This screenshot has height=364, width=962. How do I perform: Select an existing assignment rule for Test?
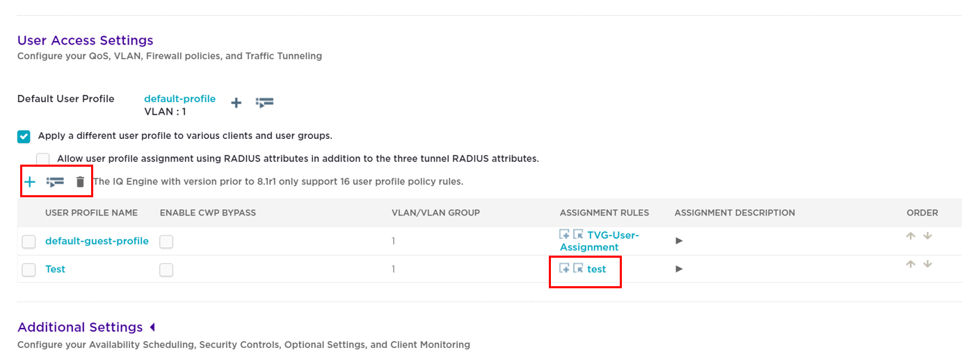tap(578, 268)
